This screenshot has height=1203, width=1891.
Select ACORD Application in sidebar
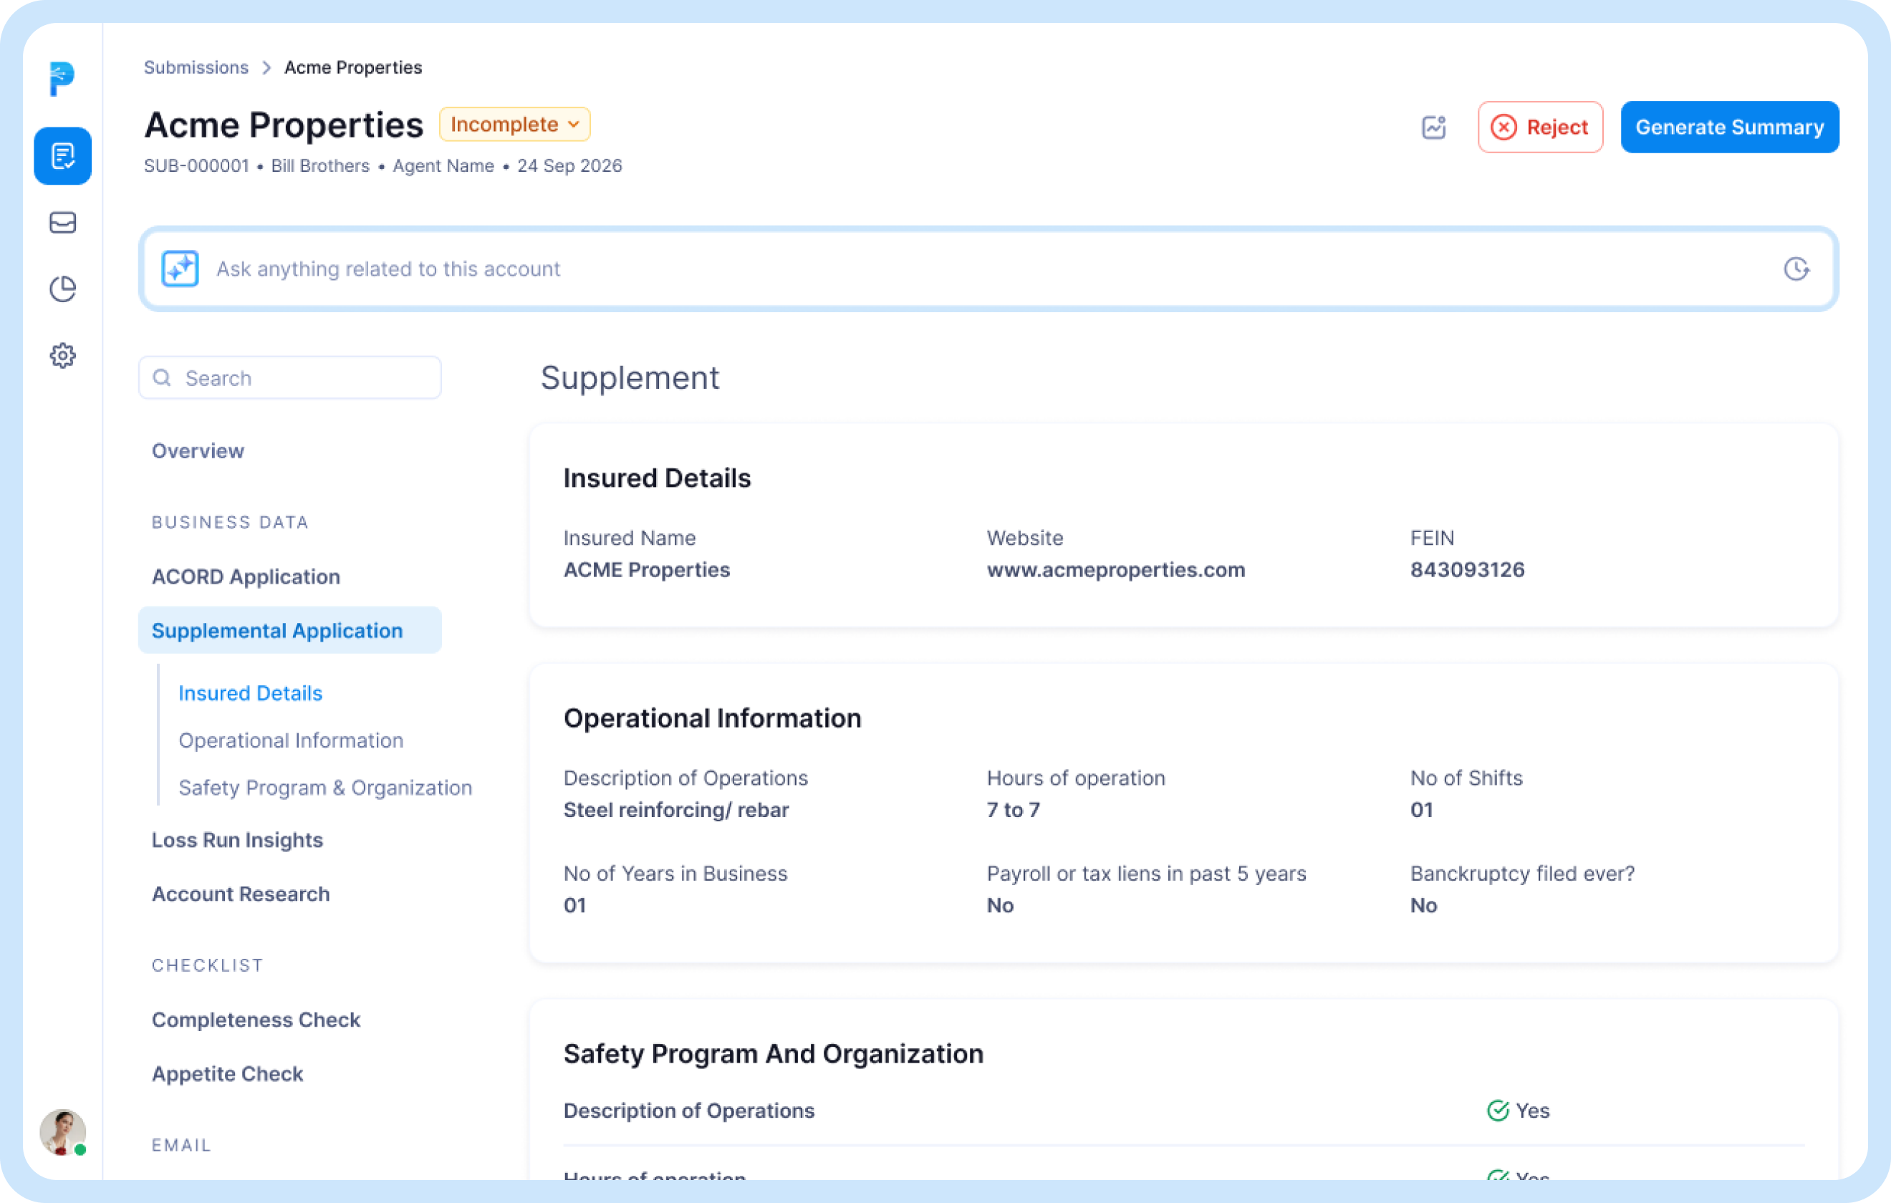(x=246, y=576)
